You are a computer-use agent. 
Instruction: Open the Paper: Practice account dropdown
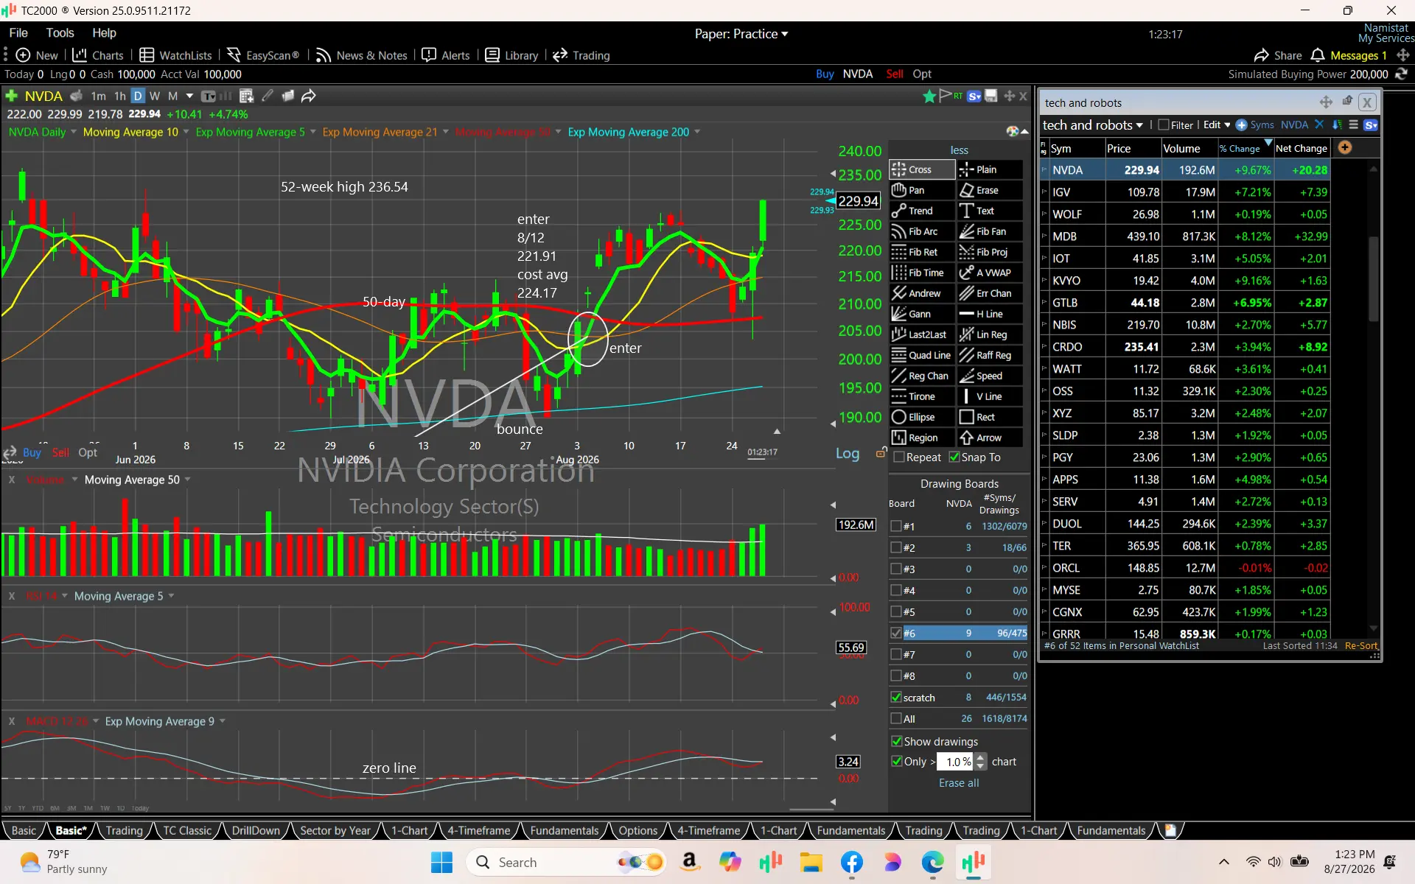tap(741, 34)
